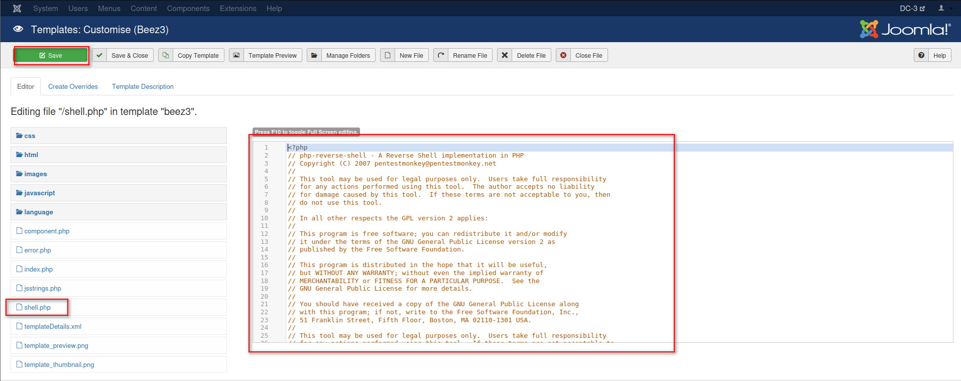Click line number 10 in editor gutter
The height and width of the screenshot is (381, 961).
click(265, 218)
